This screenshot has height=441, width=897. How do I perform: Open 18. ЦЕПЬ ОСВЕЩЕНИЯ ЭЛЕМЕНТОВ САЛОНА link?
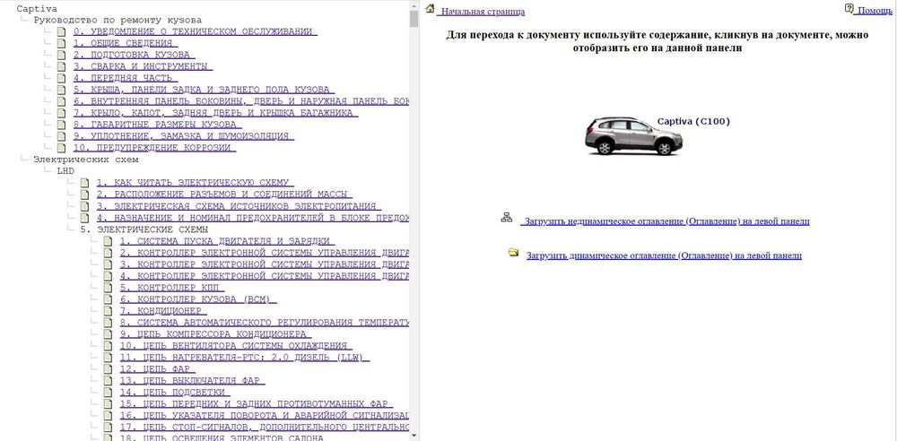pos(222,437)
